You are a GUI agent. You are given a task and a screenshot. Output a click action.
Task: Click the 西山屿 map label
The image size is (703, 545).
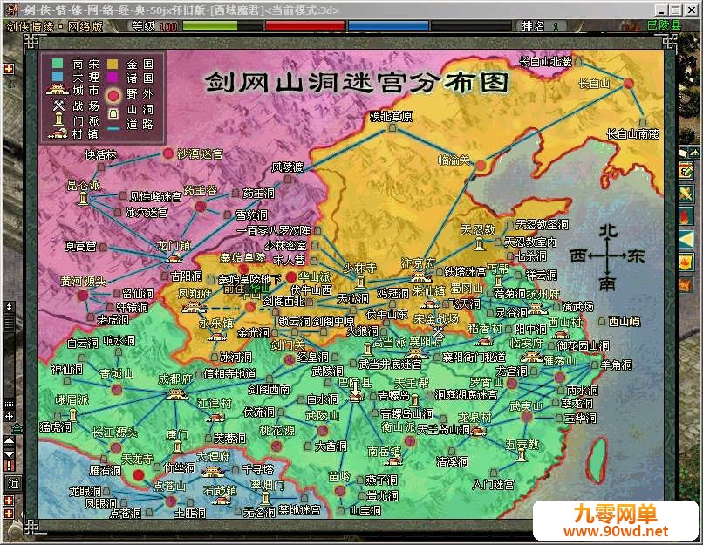point(625,321)
